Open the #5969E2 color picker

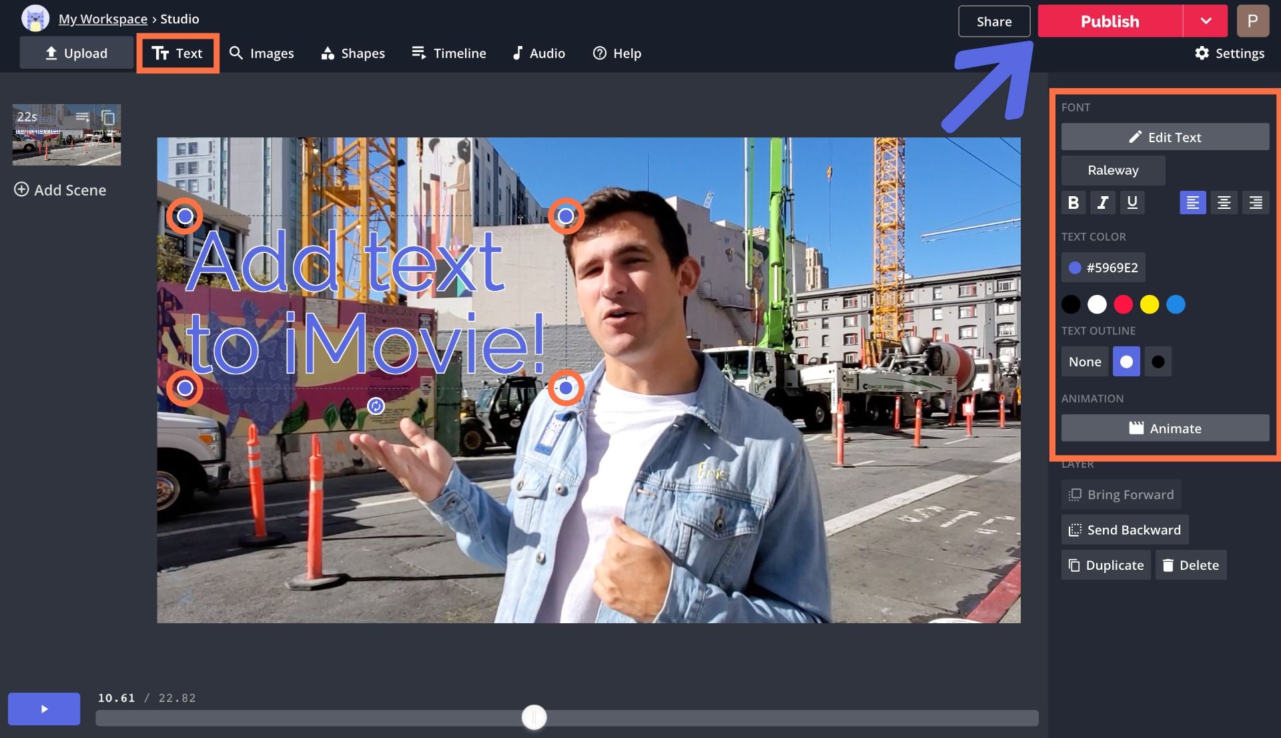[1103, 268]
